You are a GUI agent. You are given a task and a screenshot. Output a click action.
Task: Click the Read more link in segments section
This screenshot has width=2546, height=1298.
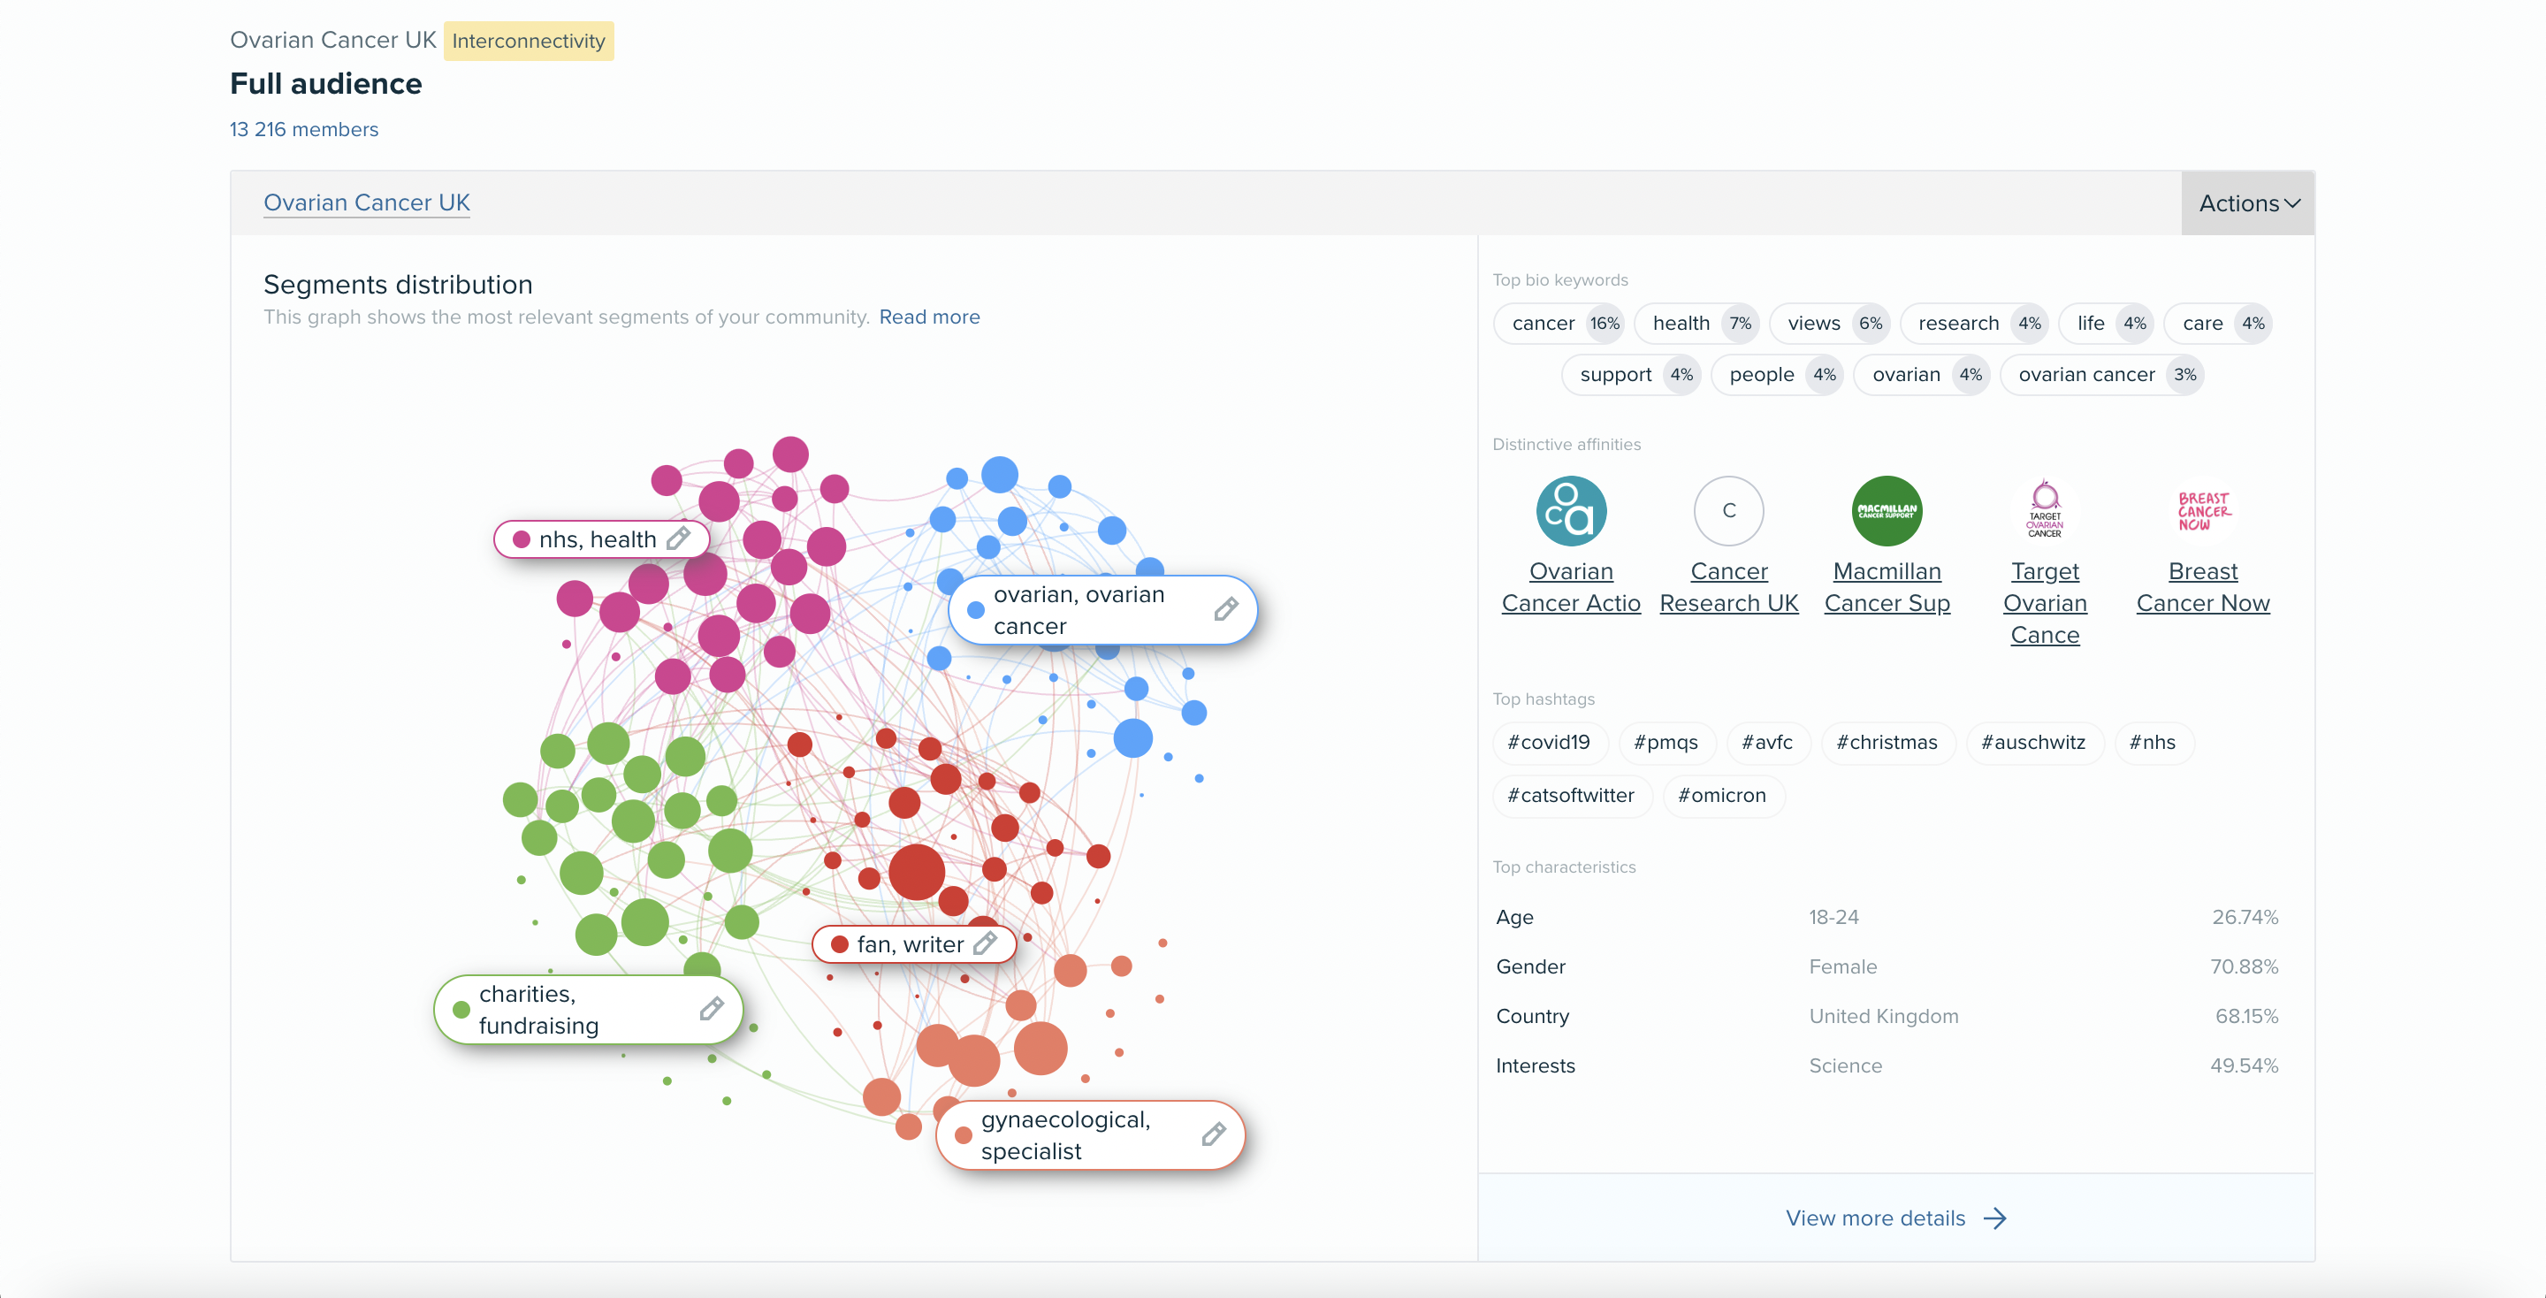932,315
